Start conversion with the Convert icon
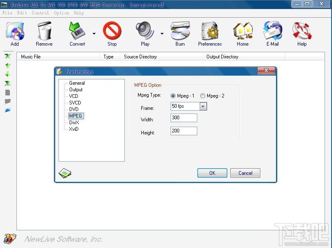 77,31
